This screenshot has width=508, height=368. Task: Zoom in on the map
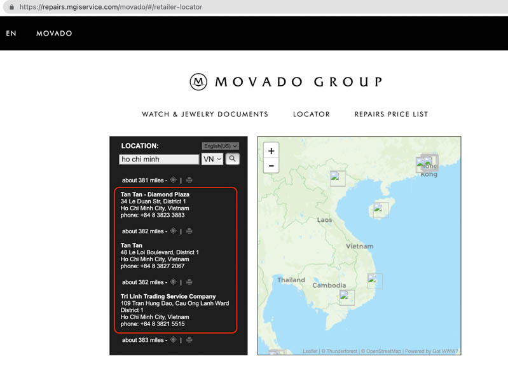pyautogui.click(x=271, y=151)
